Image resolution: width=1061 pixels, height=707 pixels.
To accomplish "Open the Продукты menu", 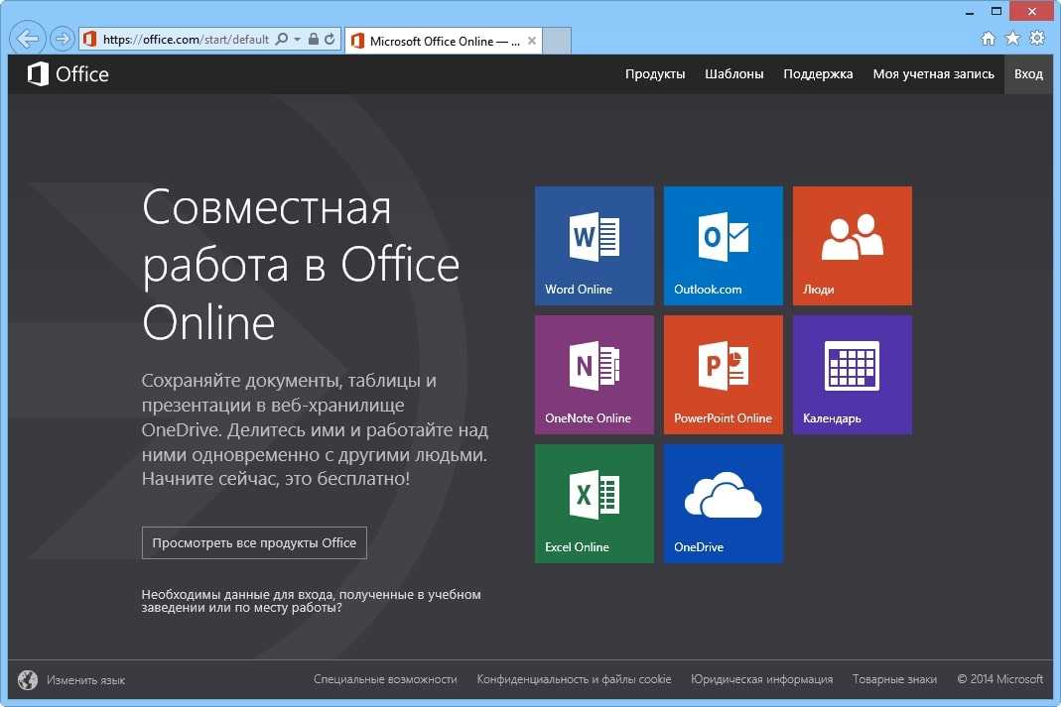I will (x=655, y=73).
